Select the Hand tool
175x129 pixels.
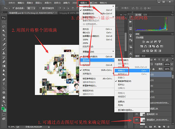[x=4, y=97]
